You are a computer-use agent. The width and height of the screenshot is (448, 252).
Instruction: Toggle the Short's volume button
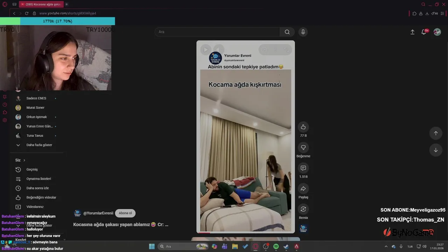pyautogui.click(x=218, y=50)
